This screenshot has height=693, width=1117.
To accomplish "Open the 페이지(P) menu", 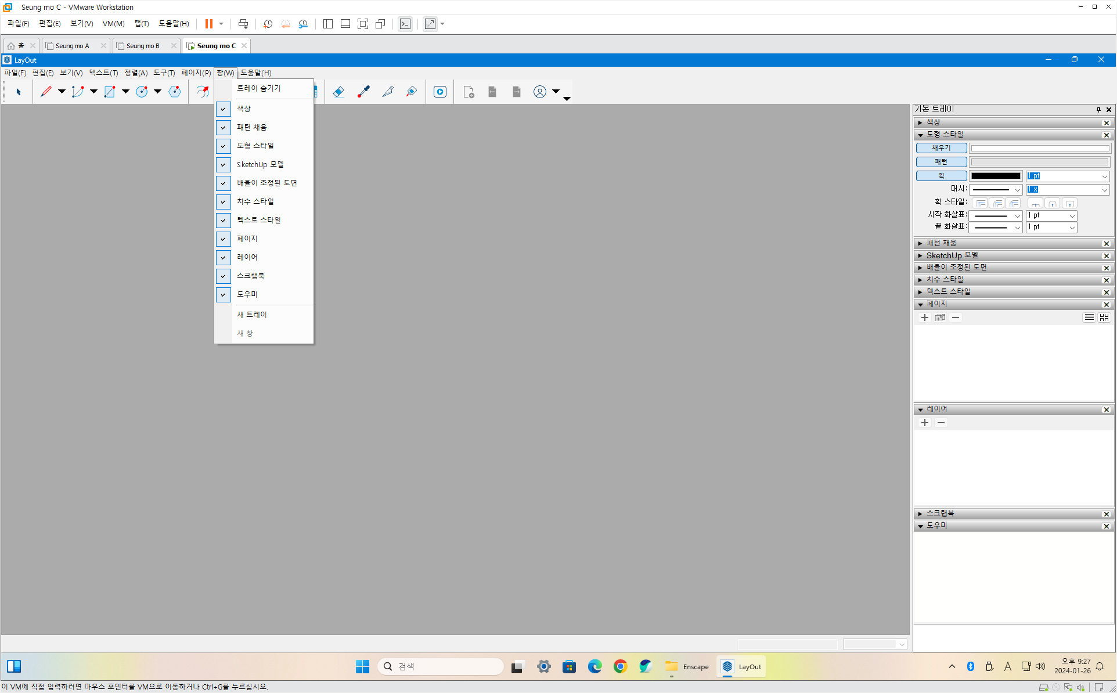I will pyautogui.click(x=196, y=73).
